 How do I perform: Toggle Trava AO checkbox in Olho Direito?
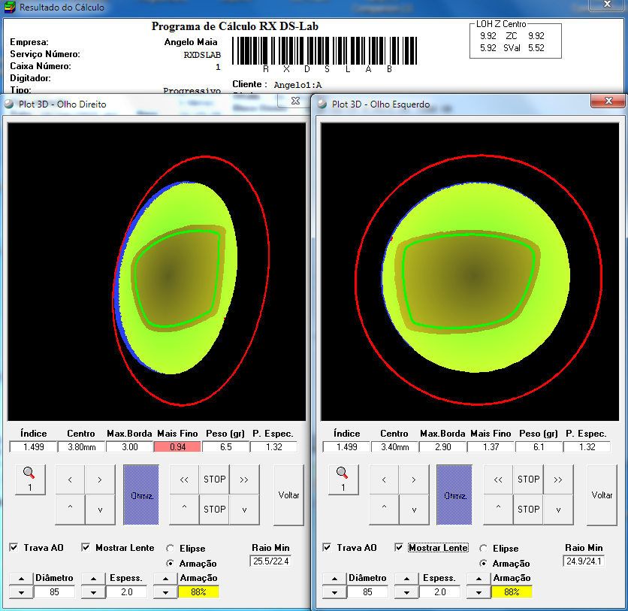pos(14,547)
